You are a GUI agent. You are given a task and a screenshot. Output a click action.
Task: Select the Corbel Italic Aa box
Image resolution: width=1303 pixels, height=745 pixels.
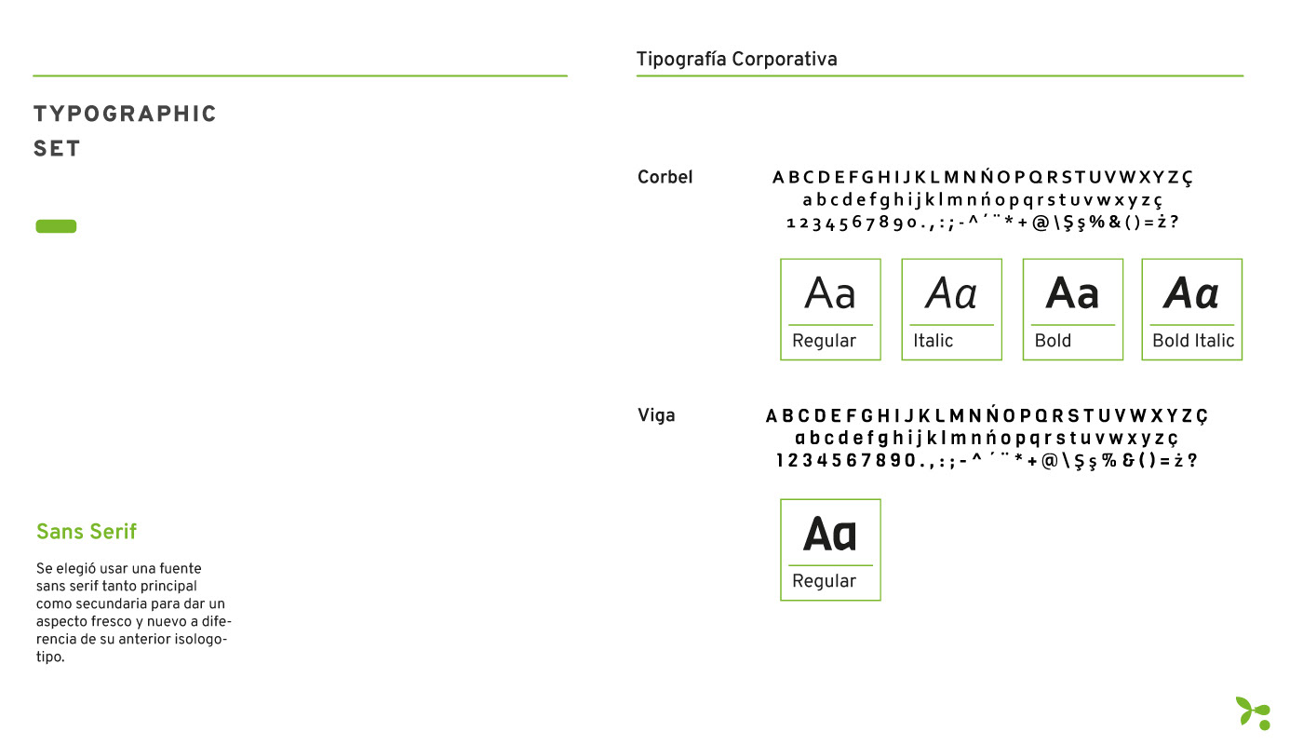point(951,309)
